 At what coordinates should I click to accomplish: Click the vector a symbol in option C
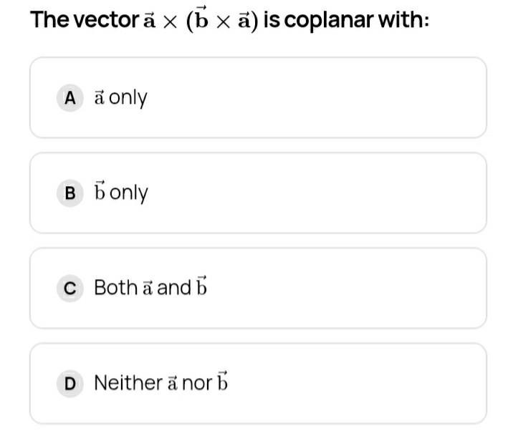(147, 289)
